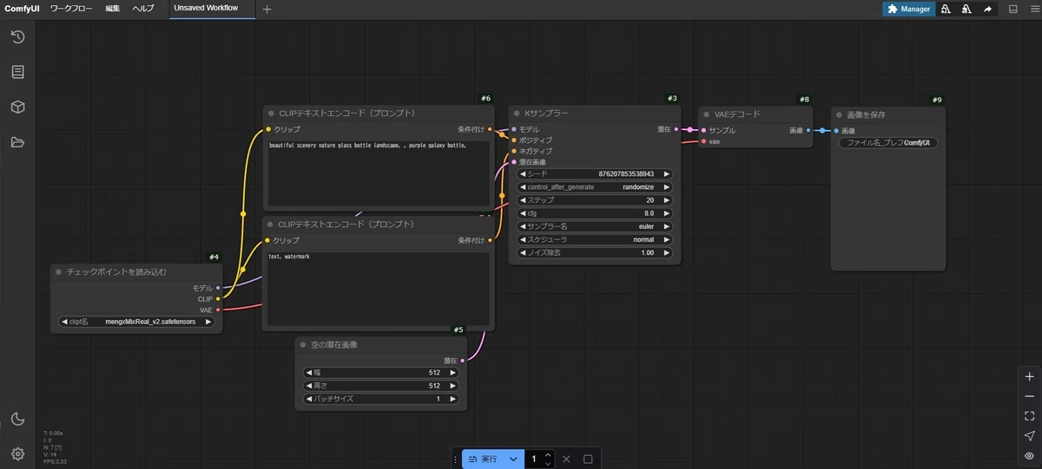This screenshot has height=469, width=1042.
Task: Fit view with the frame icon
Action: [x=1029, y=416]
